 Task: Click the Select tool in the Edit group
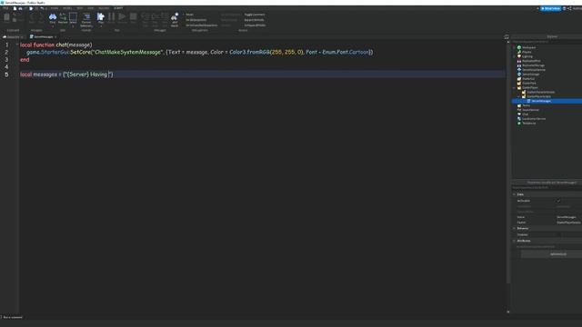coord(73,18)
